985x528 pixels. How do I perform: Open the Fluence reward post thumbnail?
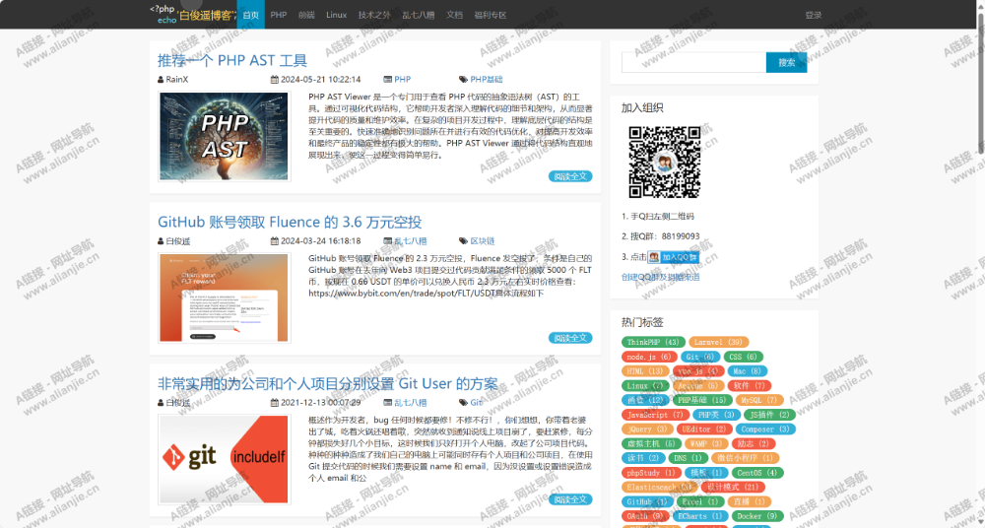[225, 297]
